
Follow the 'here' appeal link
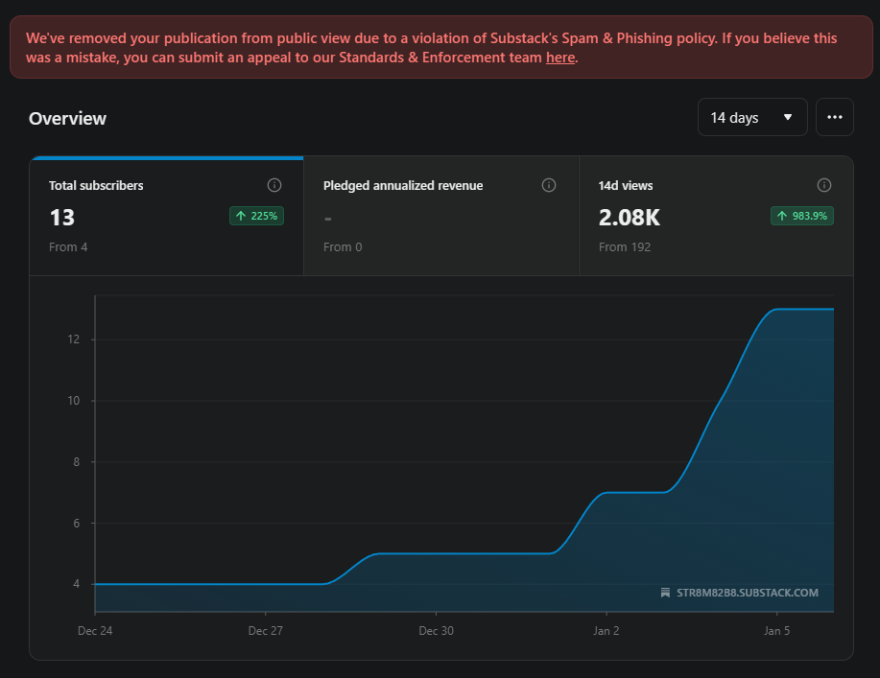560,58
